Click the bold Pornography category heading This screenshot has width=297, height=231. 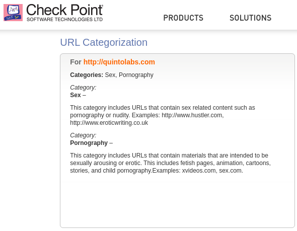[89, 143]
